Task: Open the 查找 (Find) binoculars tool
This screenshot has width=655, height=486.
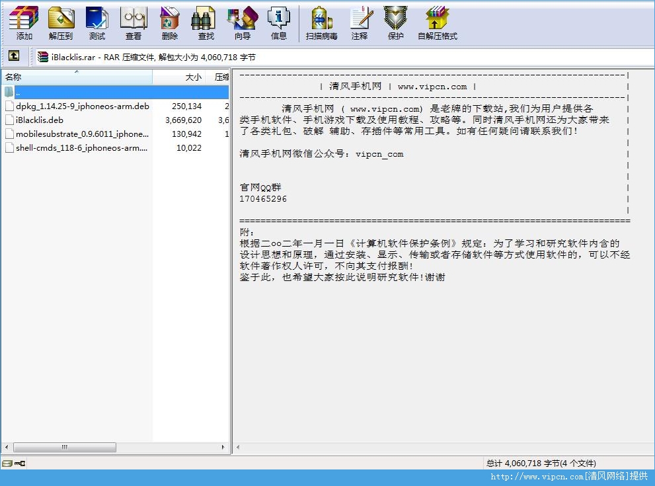Action: pos(206,22)
